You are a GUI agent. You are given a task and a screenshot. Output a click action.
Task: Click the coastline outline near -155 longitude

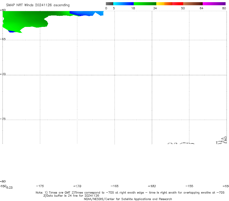[x=187, y=143]
